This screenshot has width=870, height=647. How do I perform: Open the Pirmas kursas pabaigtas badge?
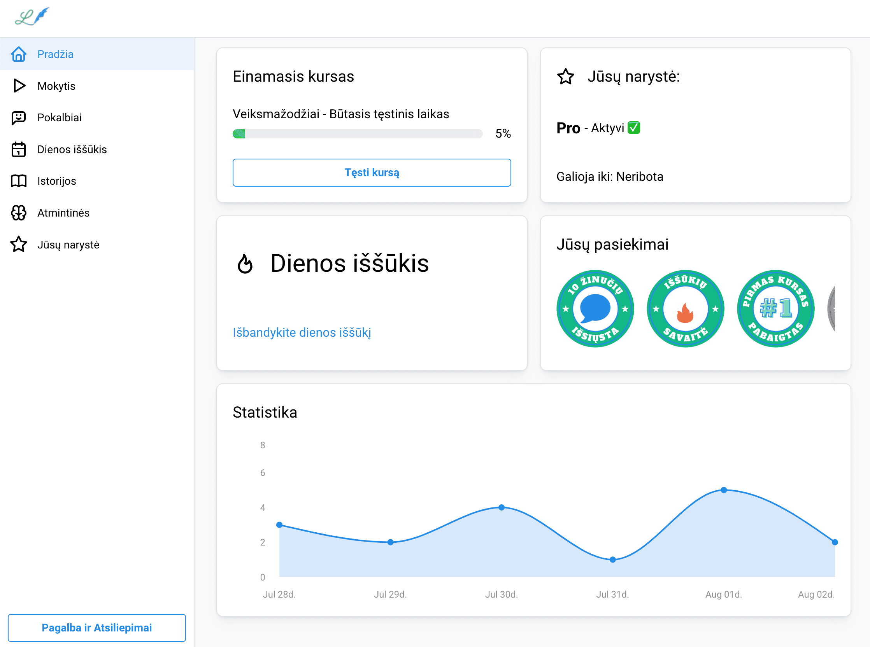tap(775, 309)
